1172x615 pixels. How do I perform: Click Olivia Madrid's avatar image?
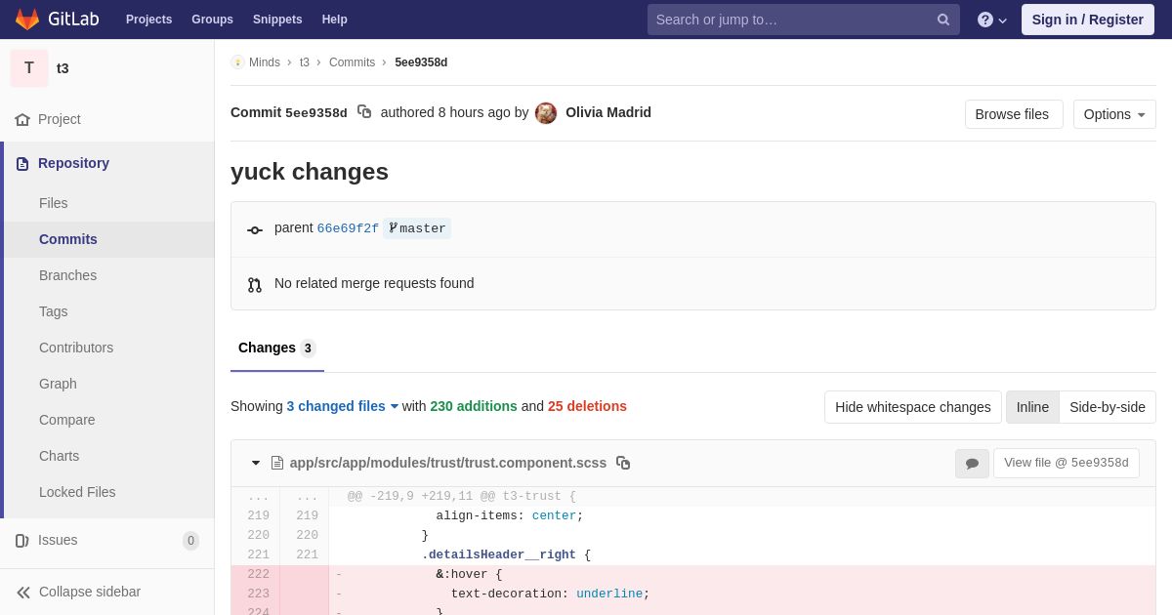(546, 113)
